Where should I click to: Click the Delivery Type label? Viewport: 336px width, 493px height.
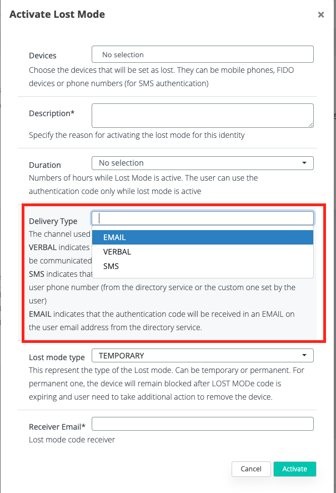pyautogui.click(x=53, y=221)
